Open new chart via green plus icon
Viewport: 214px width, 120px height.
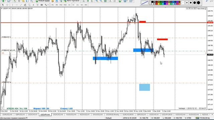3,1
